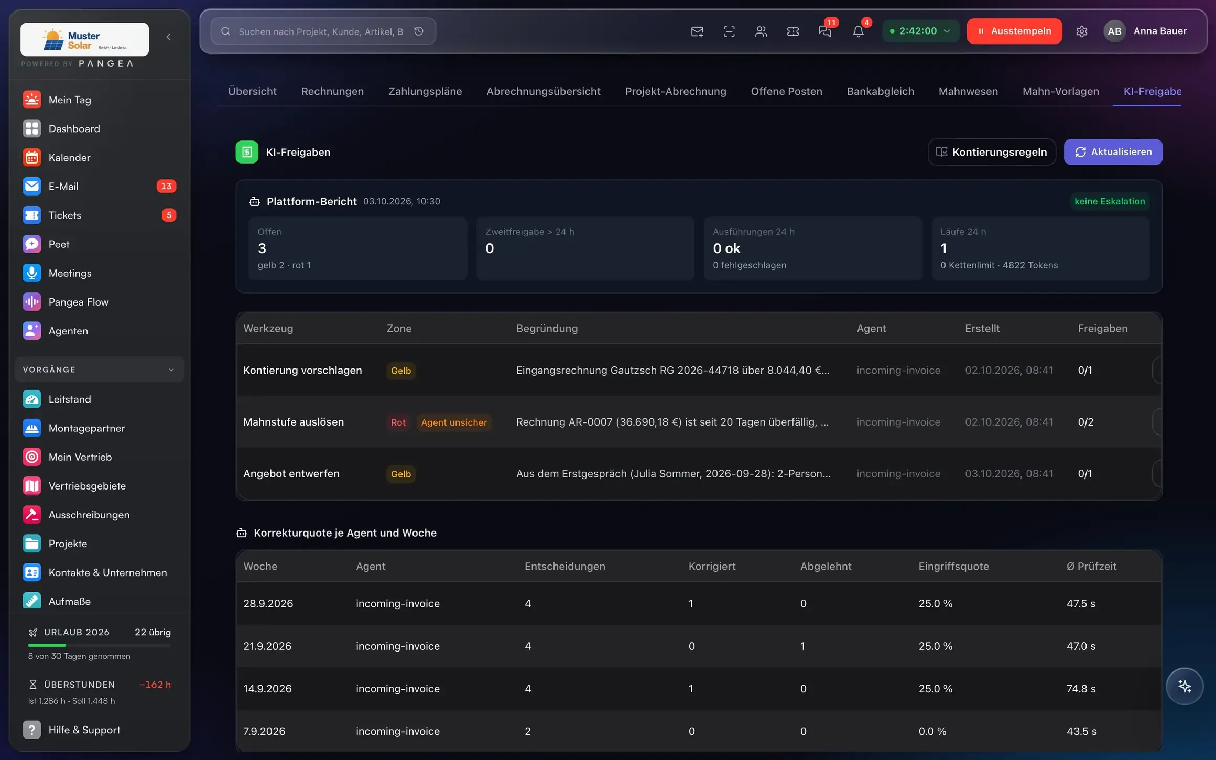Open Tickets icon in the sidebar
The height and width of the screenshot is (760, 1216).
[x=32, y=215]
